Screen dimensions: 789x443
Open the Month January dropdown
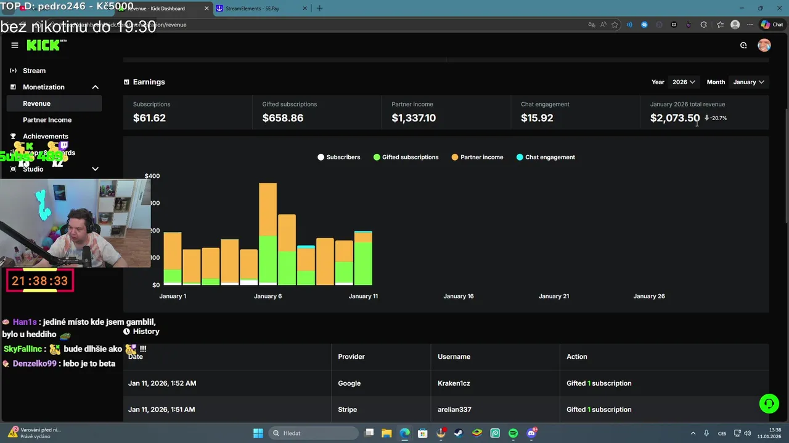coord(748,82)
